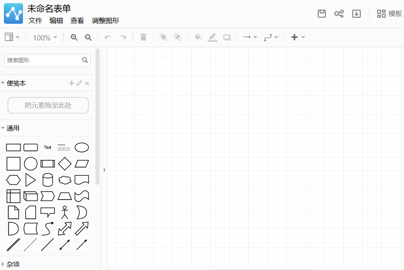Select the diamond shape
This screenshot has width=404, height=270.
(x=65, y=164)
